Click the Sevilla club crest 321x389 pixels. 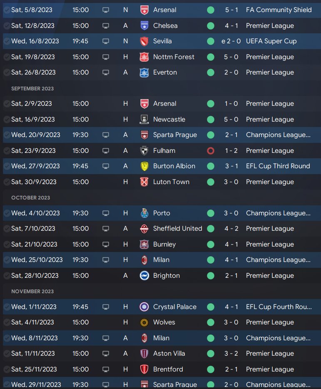144,41
